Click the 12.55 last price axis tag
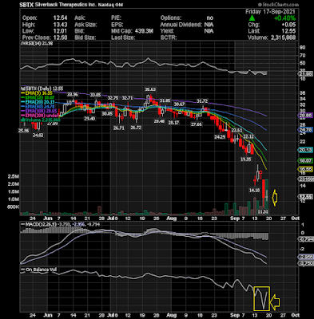Image resolution: width=314 pixels, height=319 pixels. tap(305, 197)
